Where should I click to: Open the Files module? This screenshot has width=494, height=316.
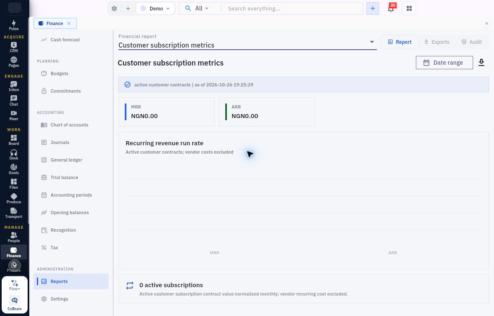pyautogui.click(x=13, y=184)
